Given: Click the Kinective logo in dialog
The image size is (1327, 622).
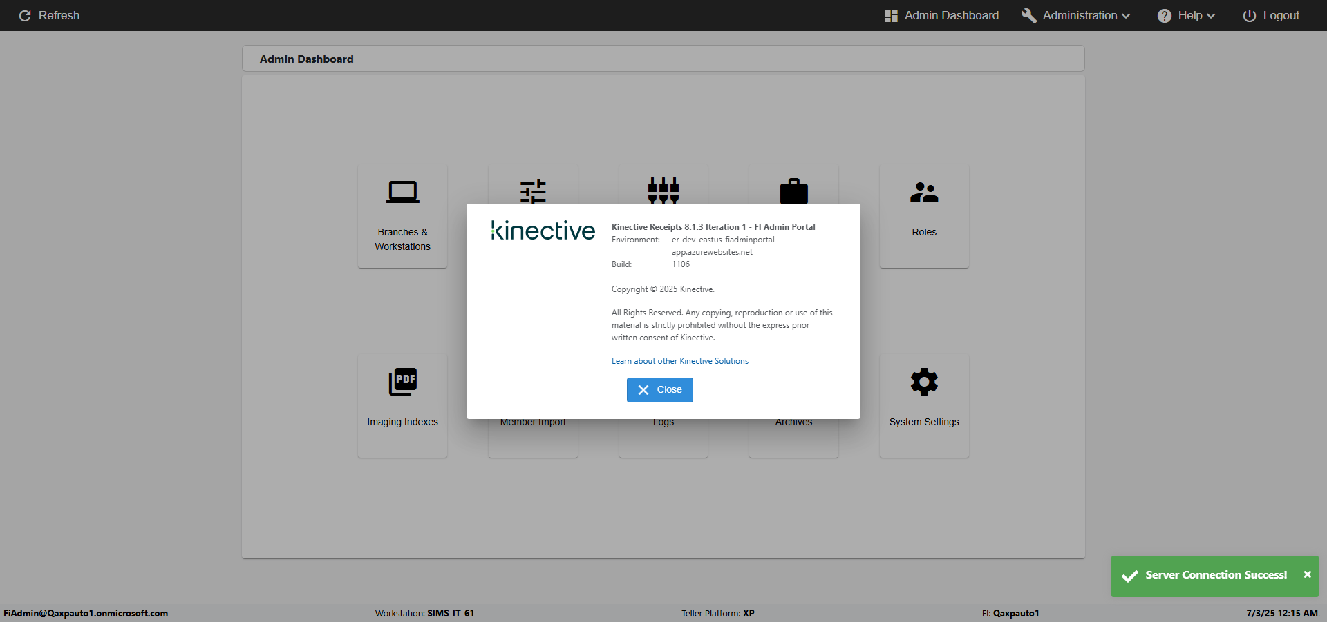Looking at the screenshot, I should coord(543,231).
